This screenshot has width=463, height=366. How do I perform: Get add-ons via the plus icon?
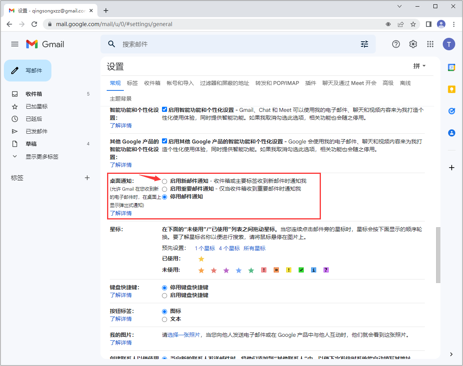[451, 168]
